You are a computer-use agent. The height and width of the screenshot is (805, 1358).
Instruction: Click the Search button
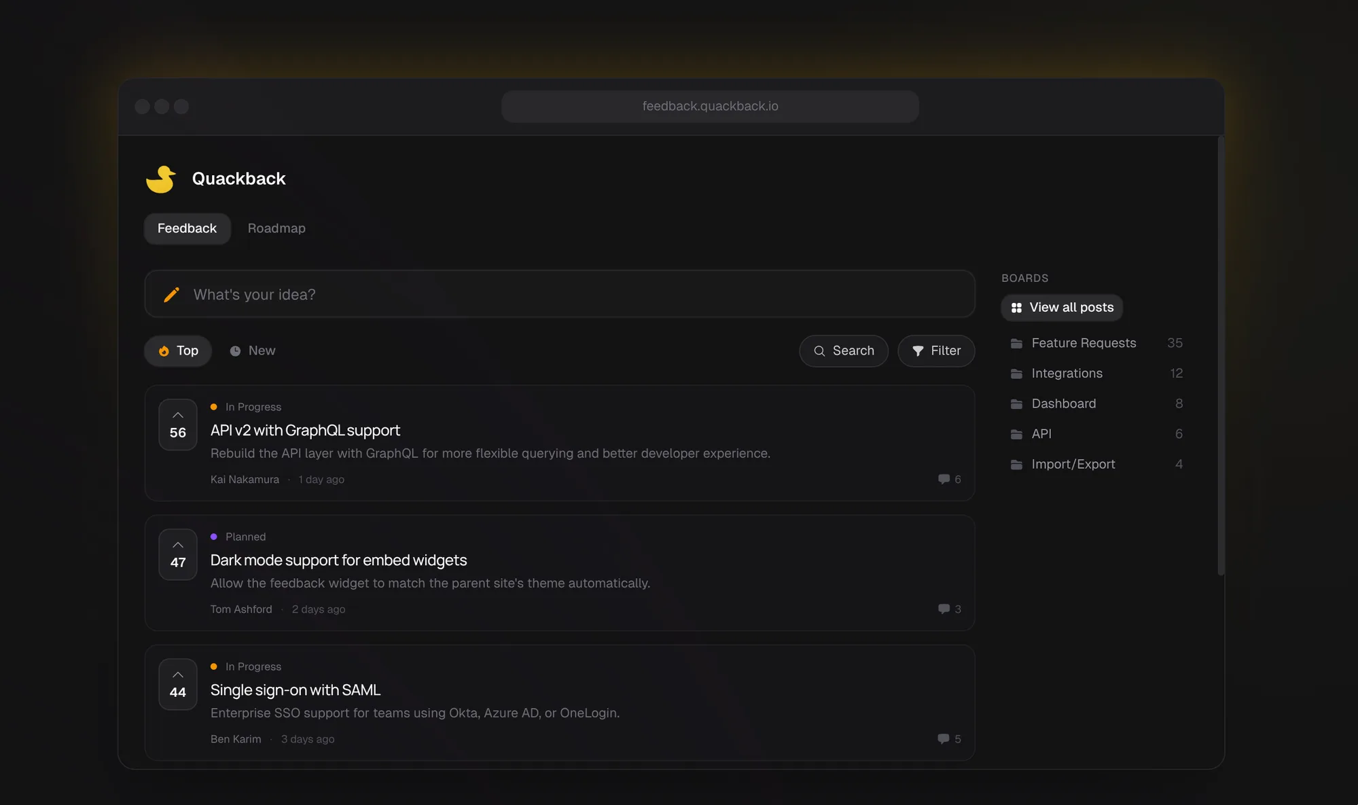pos(844,351)
